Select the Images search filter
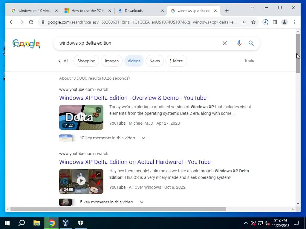 (112, 61)
